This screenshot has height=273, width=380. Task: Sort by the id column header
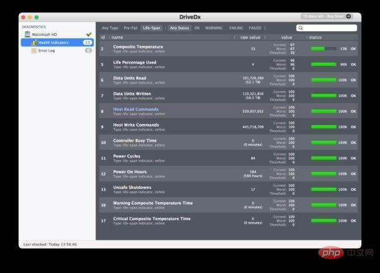tap(103, 37)
